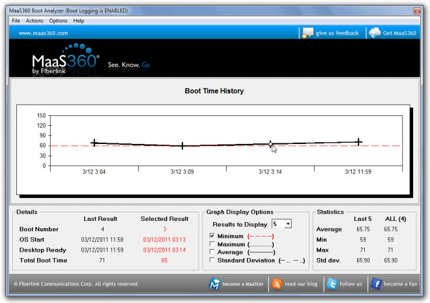Click the Last 5 Std dev. value 65.90

point(363,260)
